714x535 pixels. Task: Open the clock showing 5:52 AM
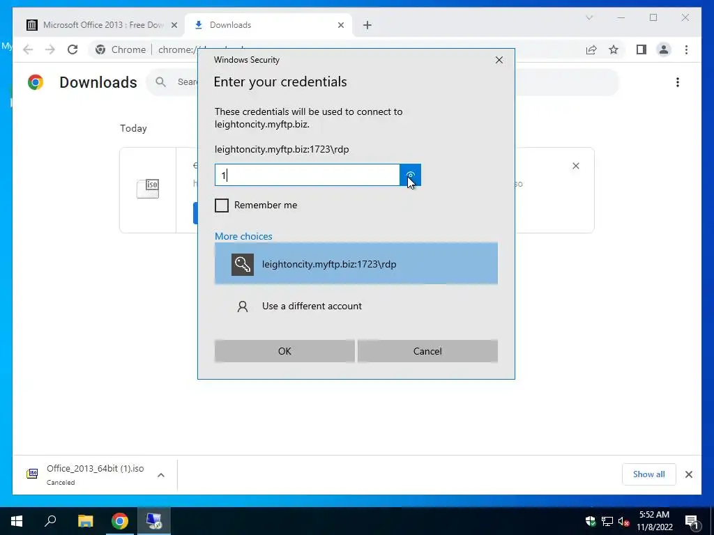(x=654, y=521)
